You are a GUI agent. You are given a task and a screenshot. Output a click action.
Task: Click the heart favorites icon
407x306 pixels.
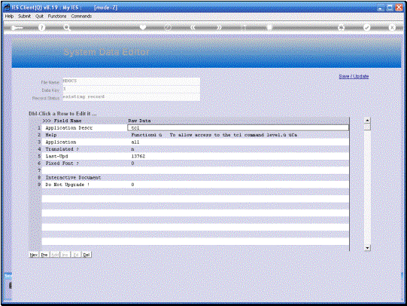143,27
